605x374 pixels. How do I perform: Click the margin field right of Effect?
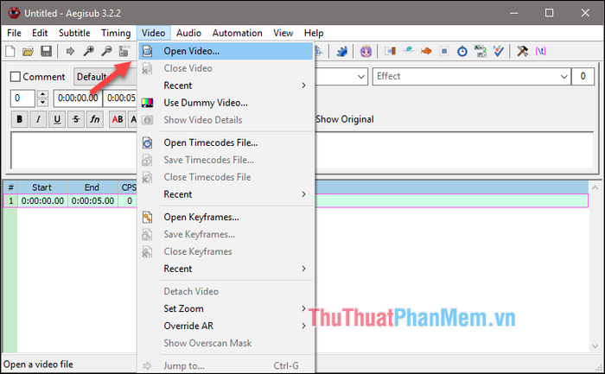[583, 76]
